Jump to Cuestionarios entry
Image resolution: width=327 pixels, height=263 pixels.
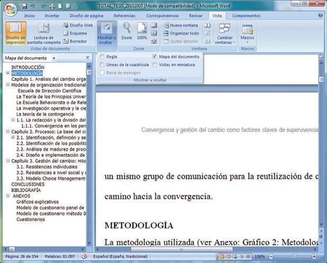click(31, 219)
